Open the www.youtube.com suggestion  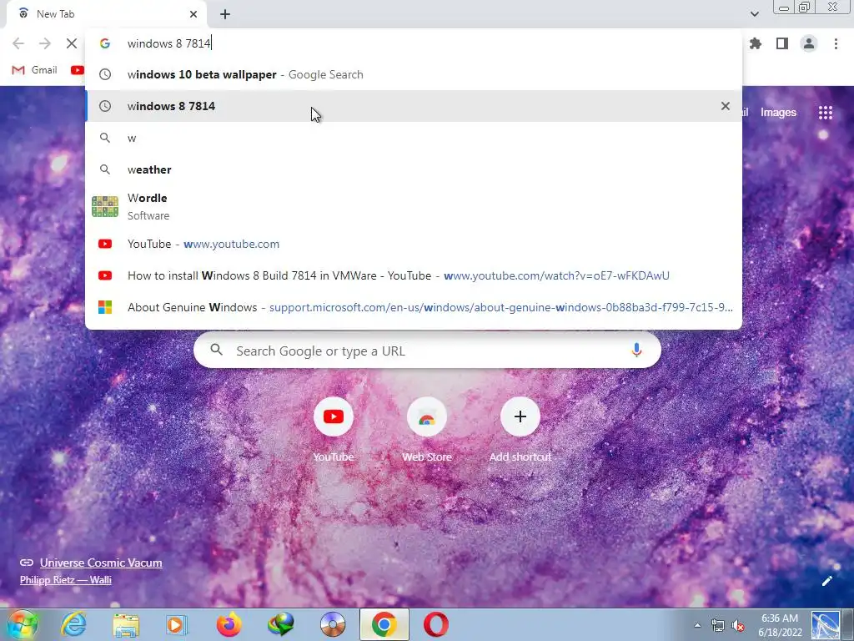coord(414,244)
